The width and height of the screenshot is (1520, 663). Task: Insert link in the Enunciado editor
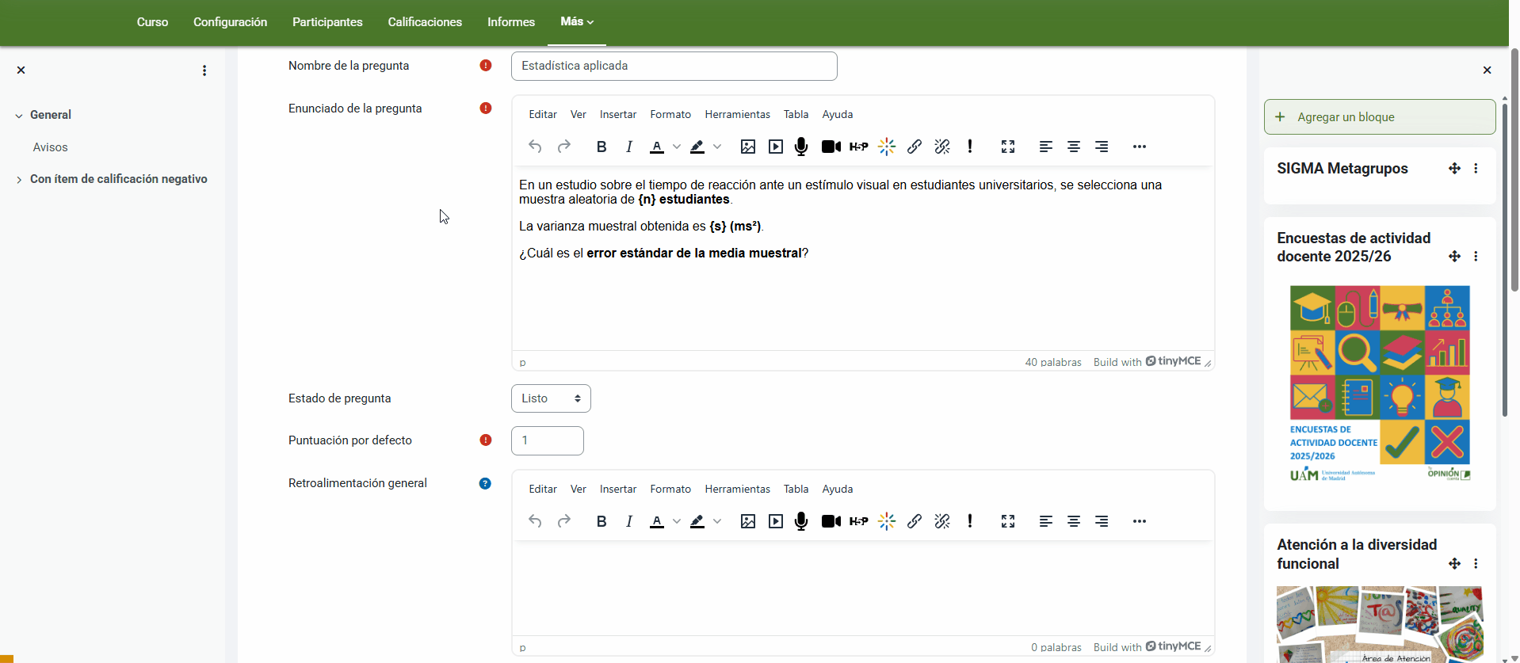(x=915, y=147)
